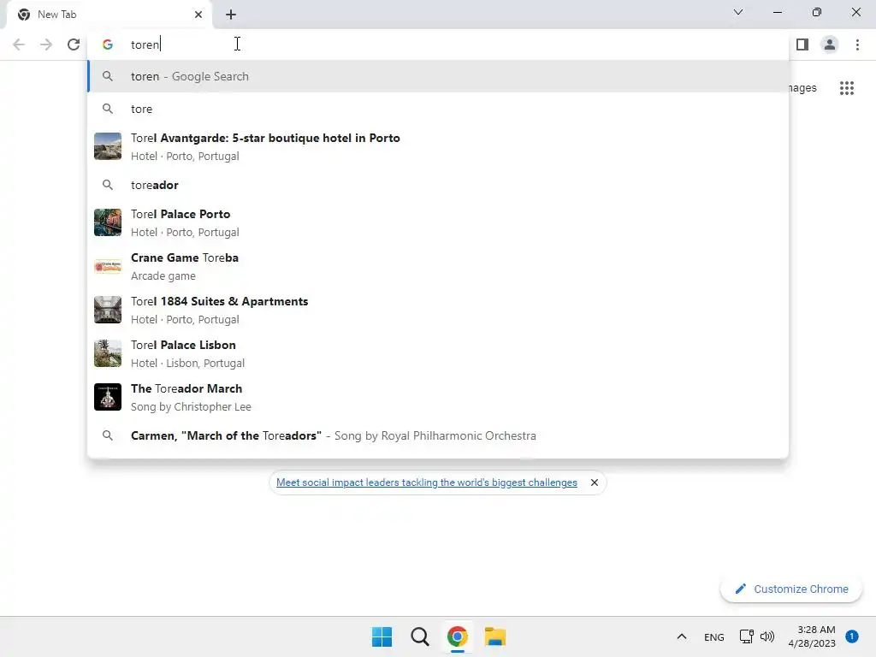Reload the current page
This screenshot has height=657, width=876.
74,44
